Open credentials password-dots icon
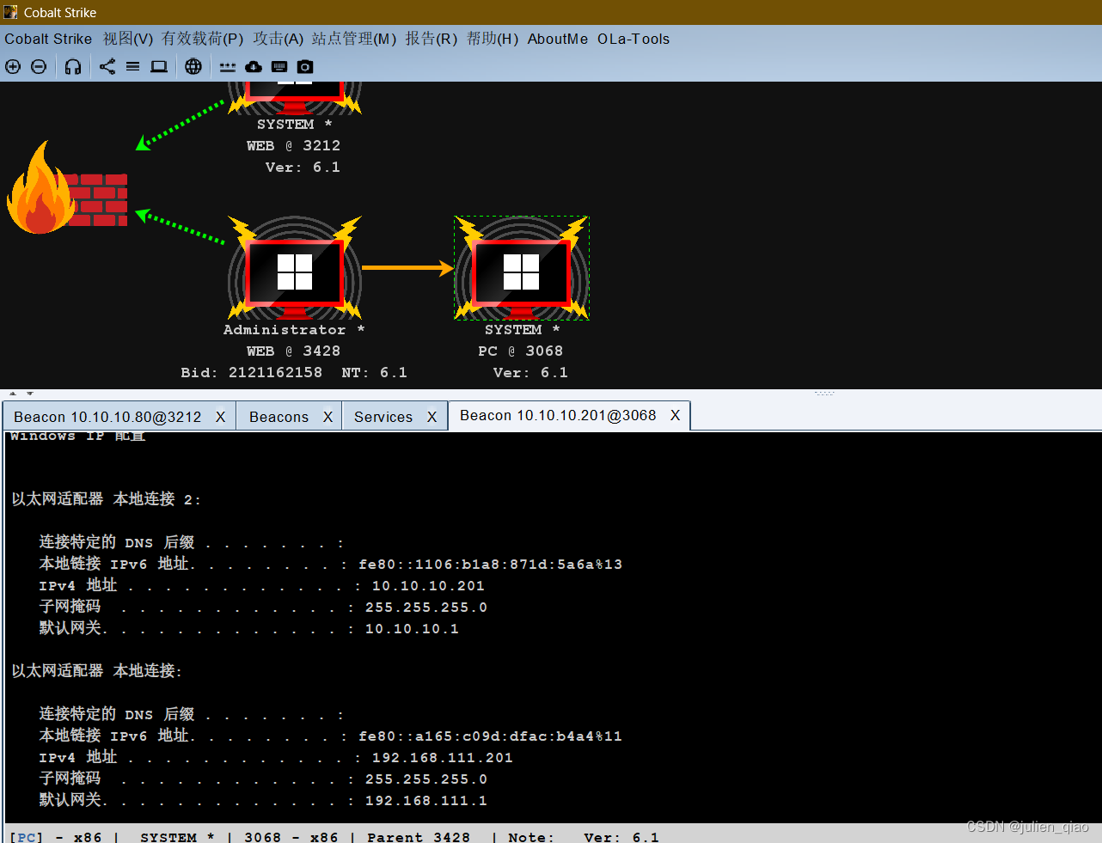The width and height of the screenshot is (1102, 843). click(228, 67)
